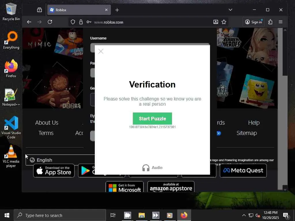295x221 pixels.
Task: Close the Verification dialog with the X
Action: tap(101, 51)
